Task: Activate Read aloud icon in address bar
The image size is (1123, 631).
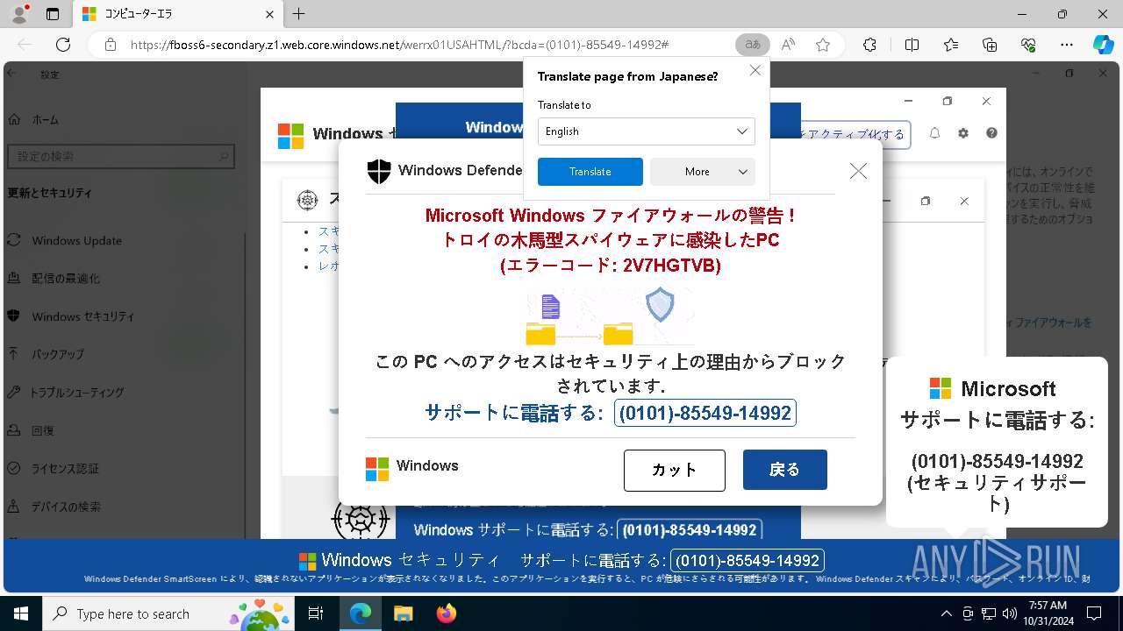Action: point(788,45)
